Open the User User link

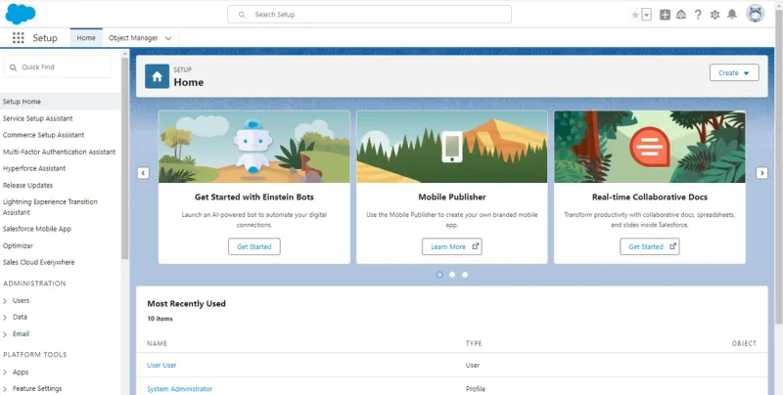pyautogui.click(x=161, y=365)
